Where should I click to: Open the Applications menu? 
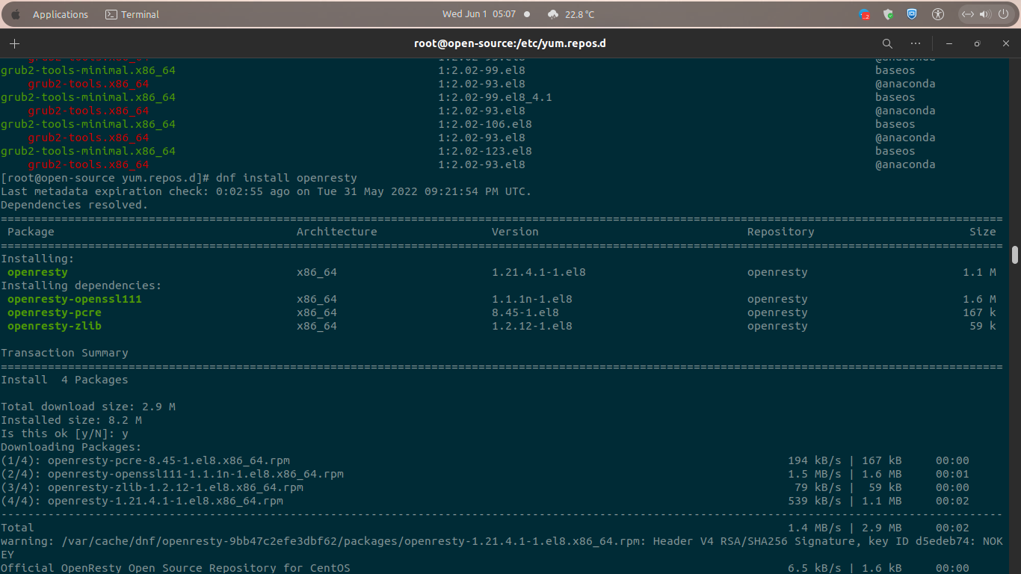click(x=61, y=14)
